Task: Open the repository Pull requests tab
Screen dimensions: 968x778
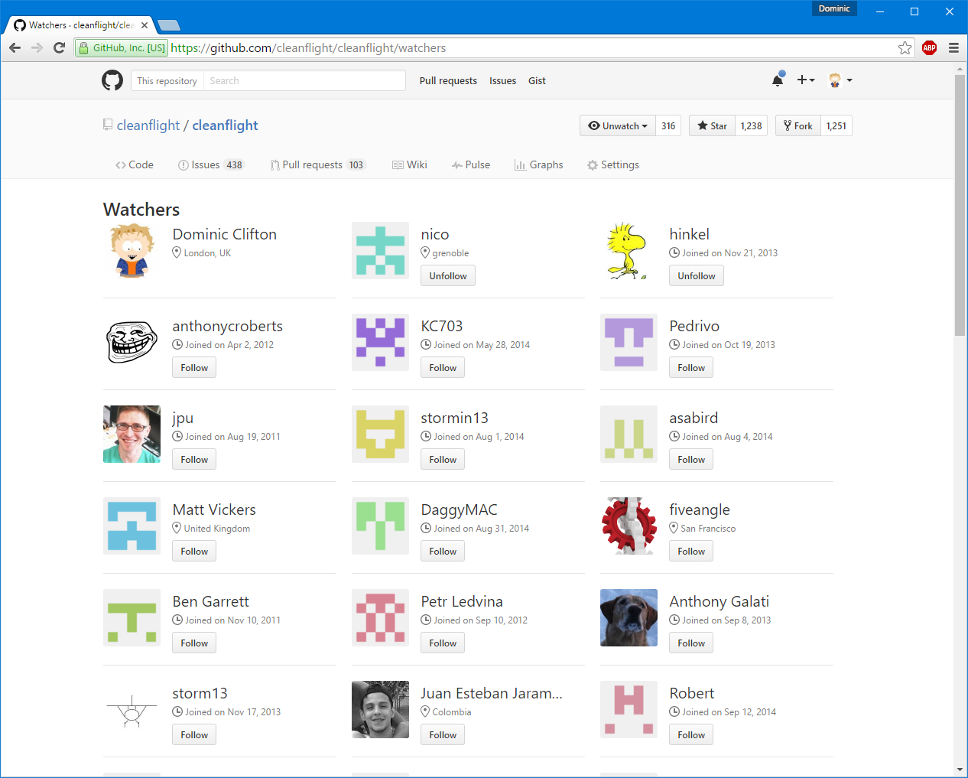Action: (x=318, y=164)
